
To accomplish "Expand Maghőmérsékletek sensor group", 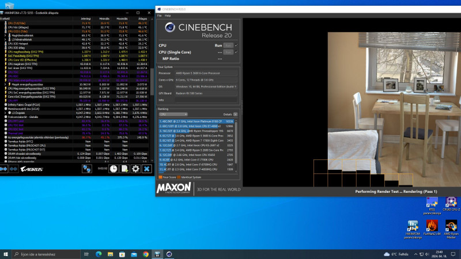I will point(5,35).
